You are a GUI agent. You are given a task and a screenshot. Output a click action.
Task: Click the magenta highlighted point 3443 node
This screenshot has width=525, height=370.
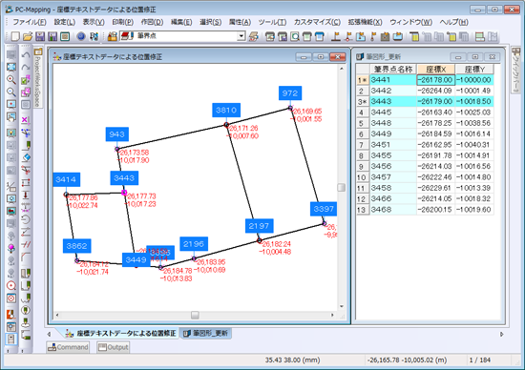[124, 193]
